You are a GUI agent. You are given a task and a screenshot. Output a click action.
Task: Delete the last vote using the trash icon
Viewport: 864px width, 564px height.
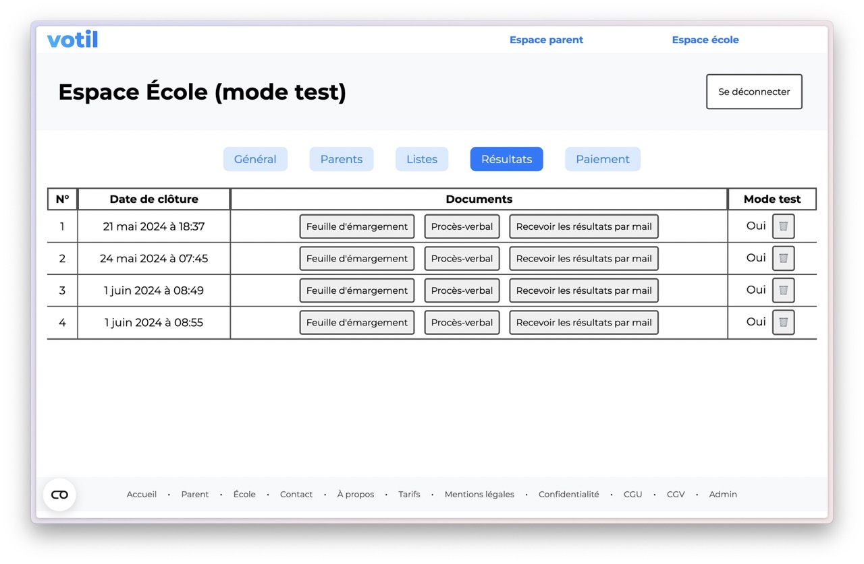(783, 322)
